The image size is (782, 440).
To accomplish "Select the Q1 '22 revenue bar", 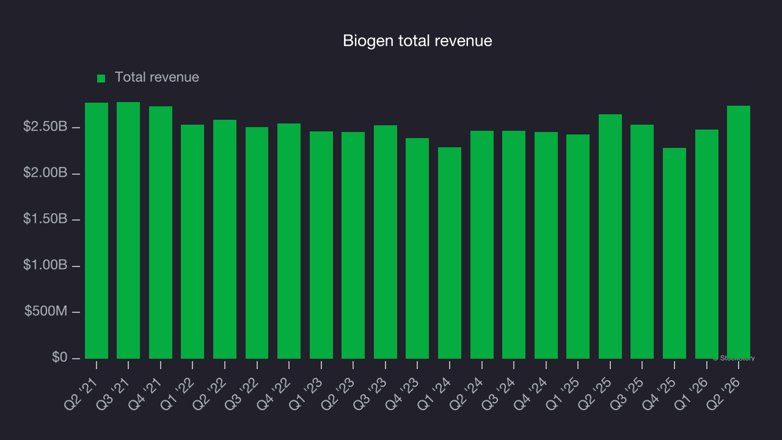I will pos(192,242).
